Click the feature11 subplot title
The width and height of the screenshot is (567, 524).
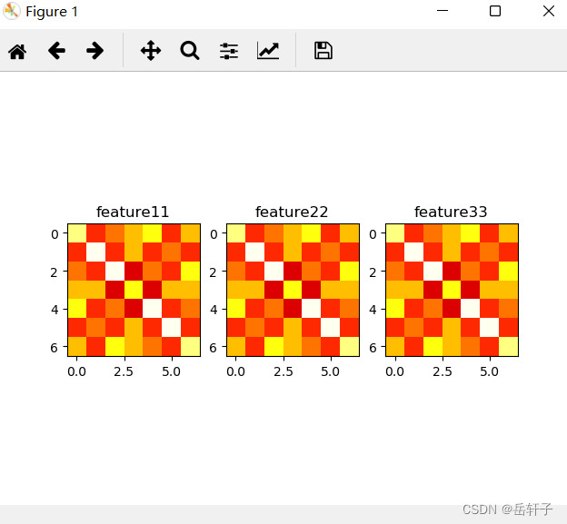coord(133,212)
